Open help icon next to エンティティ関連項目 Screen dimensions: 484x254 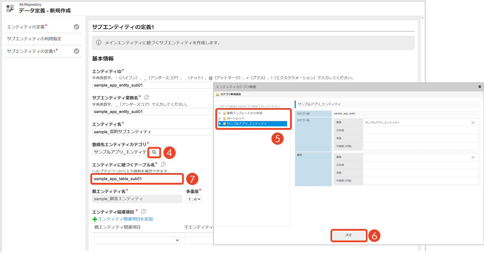[x=144, y=212]
